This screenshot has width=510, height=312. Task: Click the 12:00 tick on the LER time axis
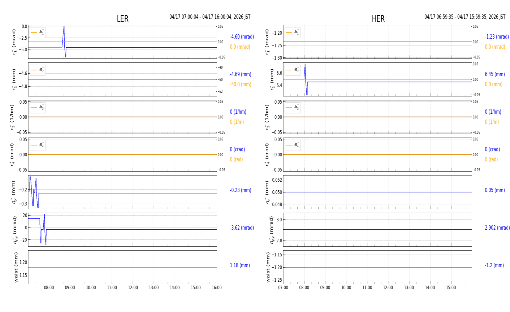[x=133, y=288]
